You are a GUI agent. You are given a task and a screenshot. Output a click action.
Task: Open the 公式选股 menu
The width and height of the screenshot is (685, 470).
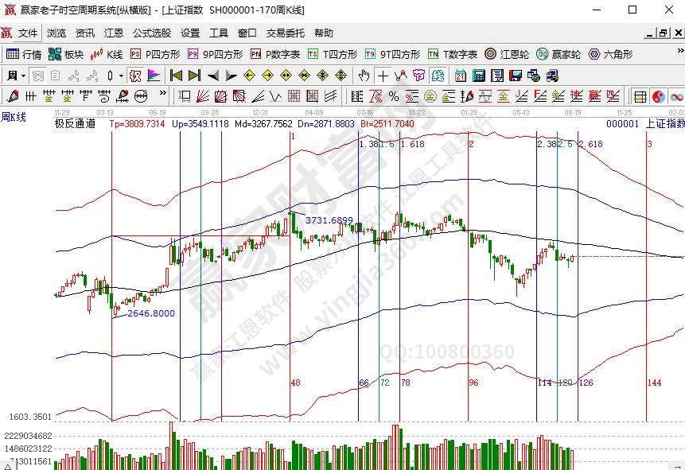151,33
